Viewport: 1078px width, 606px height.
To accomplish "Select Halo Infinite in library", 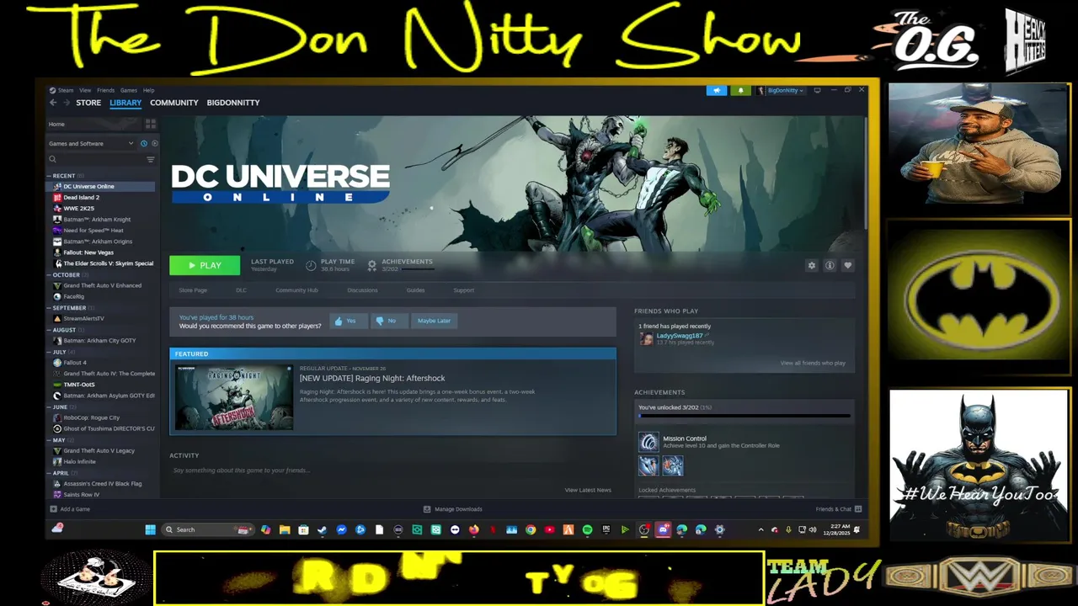I will pyautogui.click(x=80, y=462).
